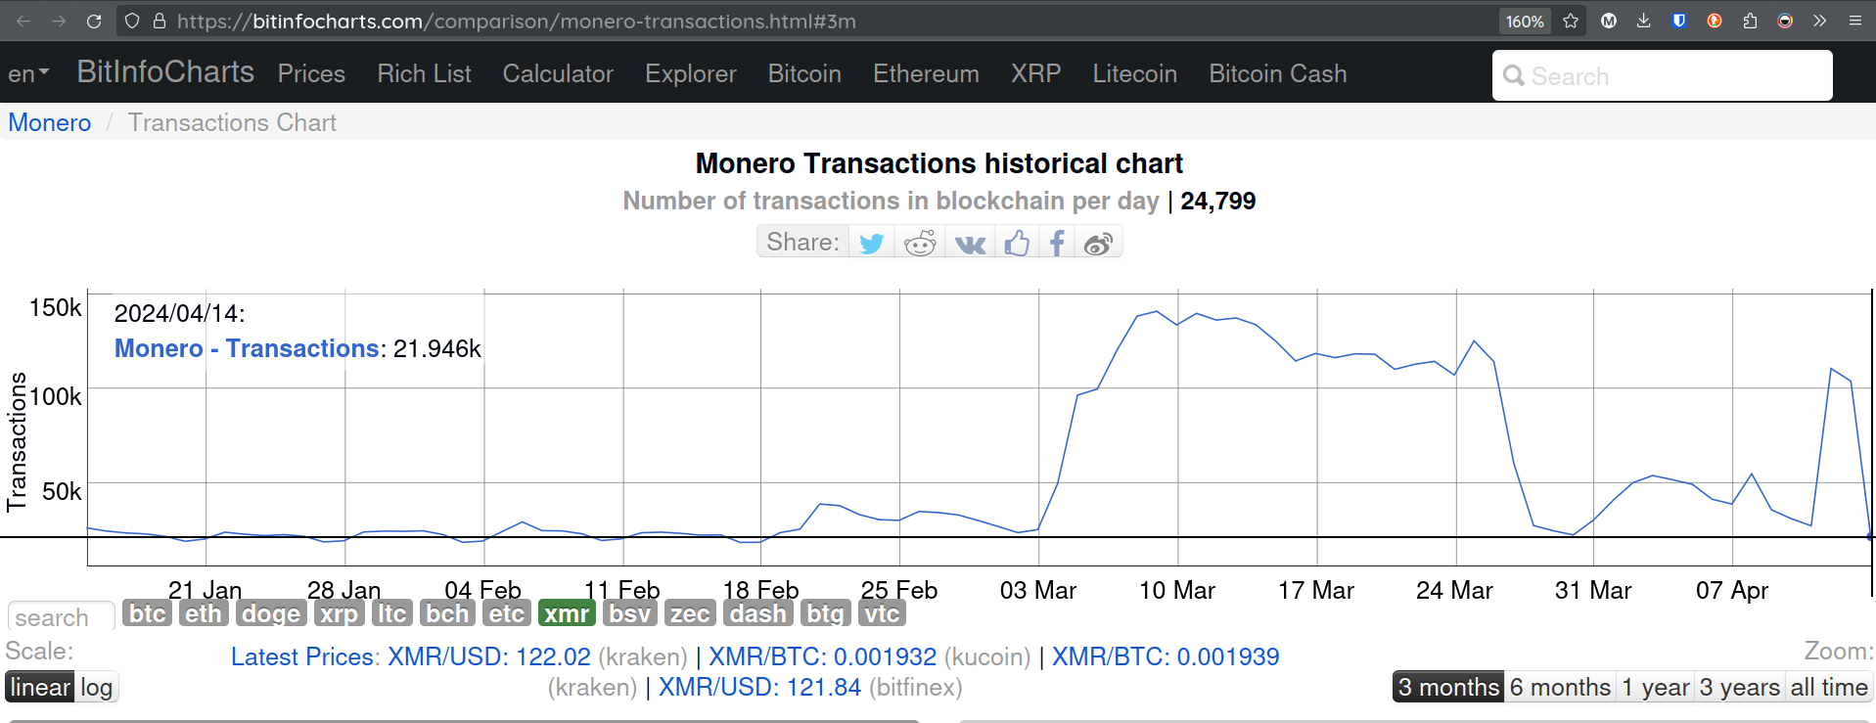This screenshot has height=723, width=1876.
Task: Share the chart on Facebook
Action: [x=1057, y=243]
